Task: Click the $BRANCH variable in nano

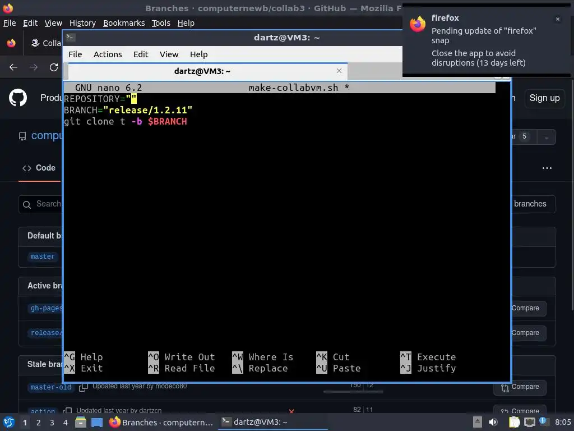Action: point(167,122)
